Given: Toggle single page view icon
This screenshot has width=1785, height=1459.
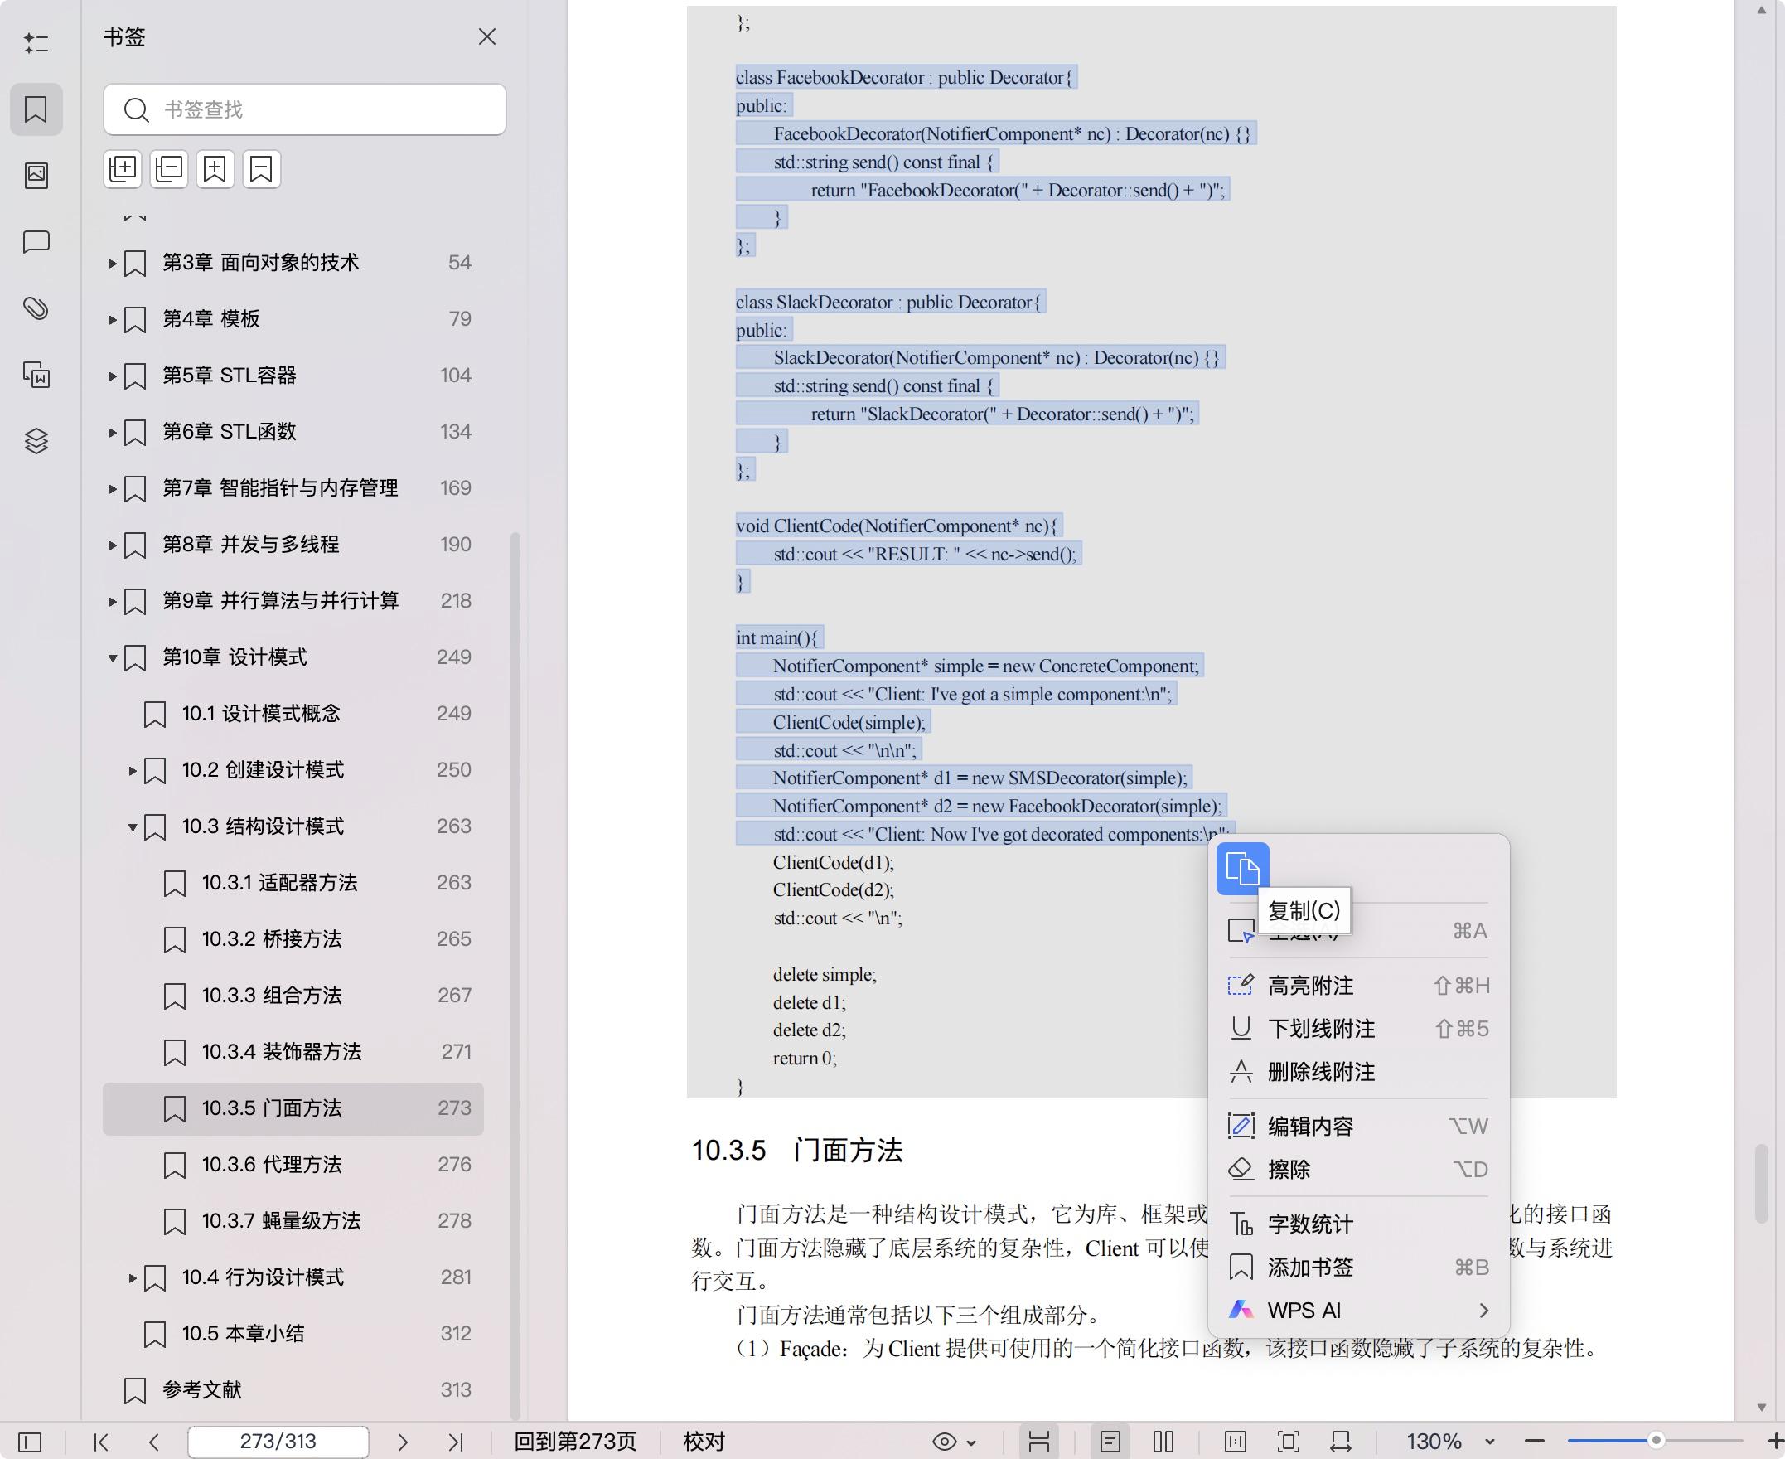Looking at the screenshot, I should (x=1110, y=1442).
